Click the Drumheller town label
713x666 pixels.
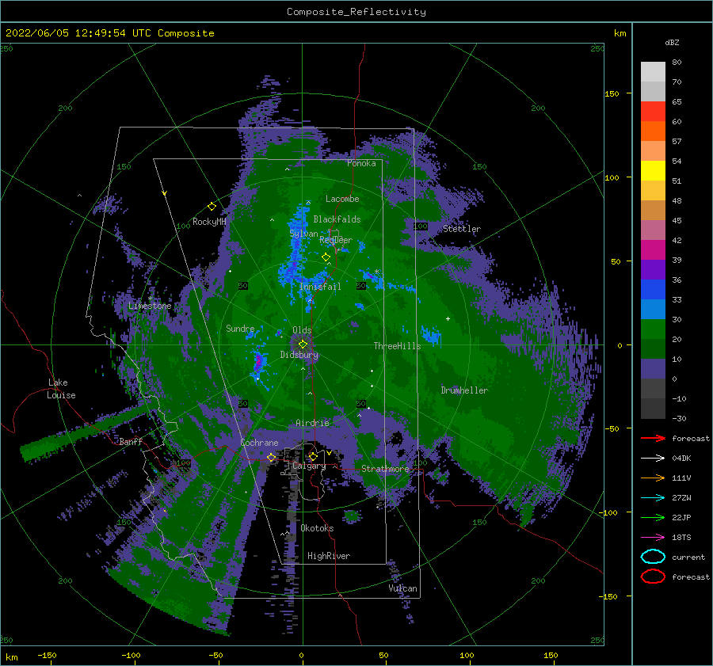click(x=464, y=390)
